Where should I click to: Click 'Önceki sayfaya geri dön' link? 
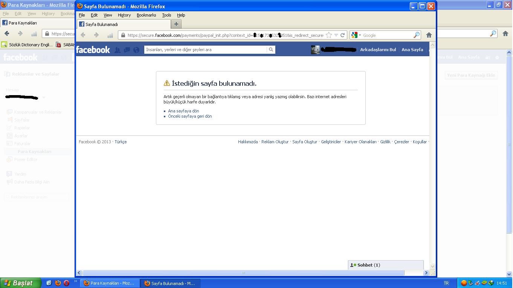190,116
